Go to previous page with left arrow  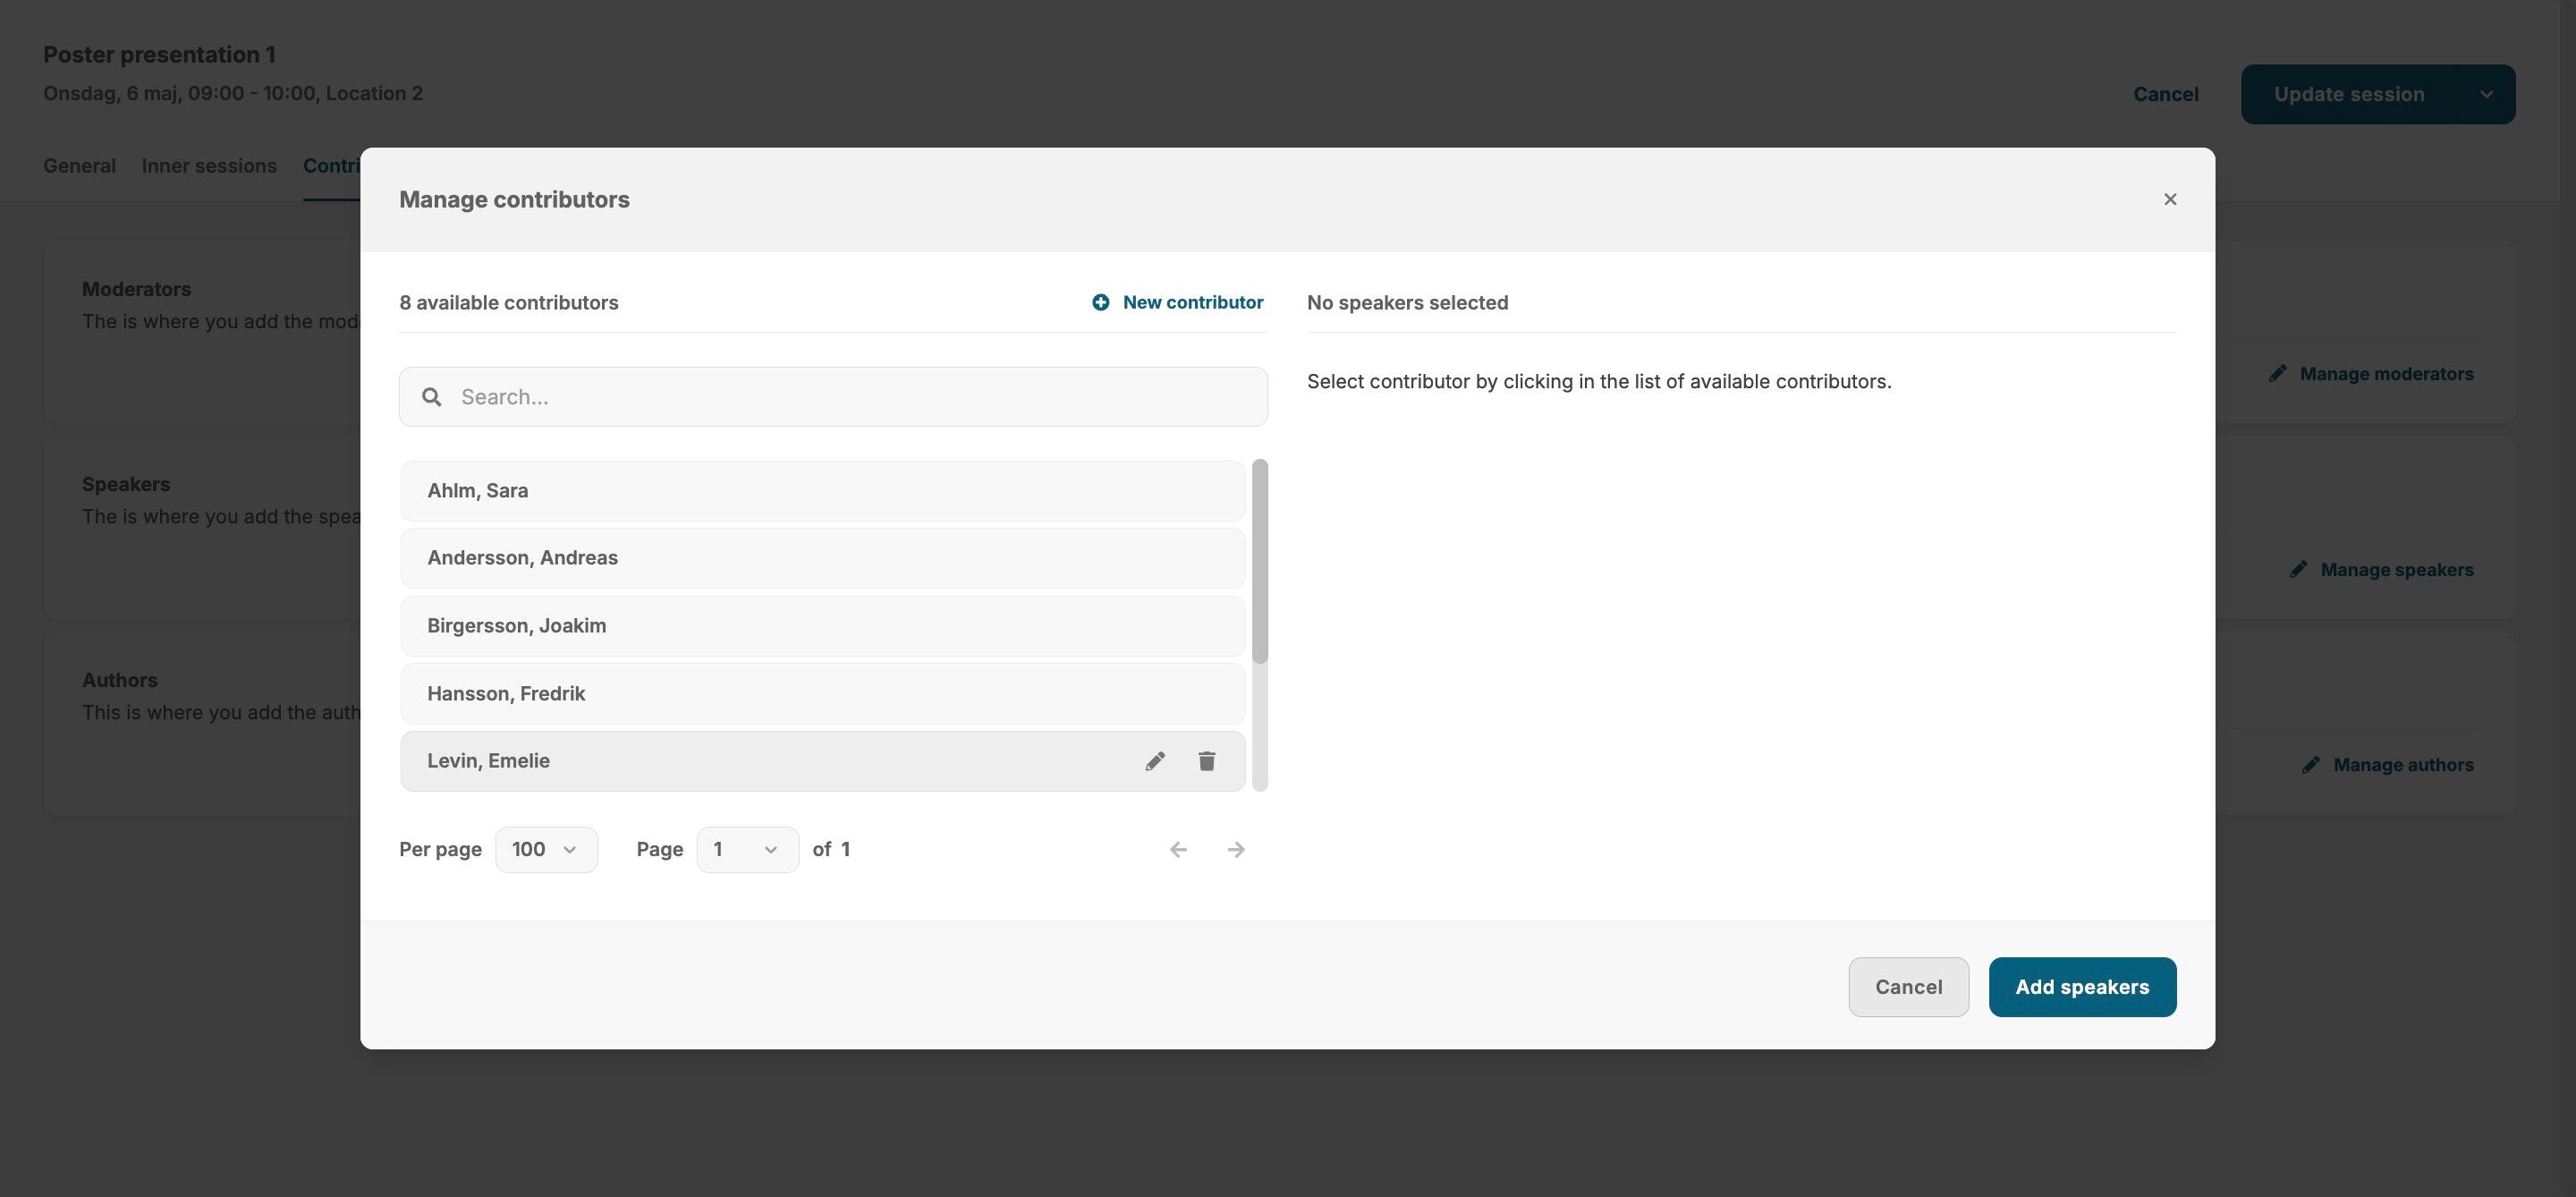pos(1178,849)
